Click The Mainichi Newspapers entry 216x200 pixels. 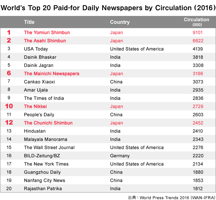coord(52,74)
